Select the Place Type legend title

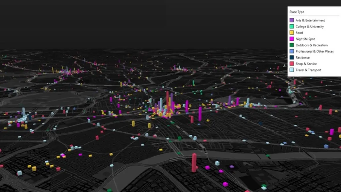(297, 12)
